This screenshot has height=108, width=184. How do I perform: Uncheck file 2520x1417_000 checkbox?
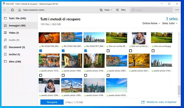86,51
